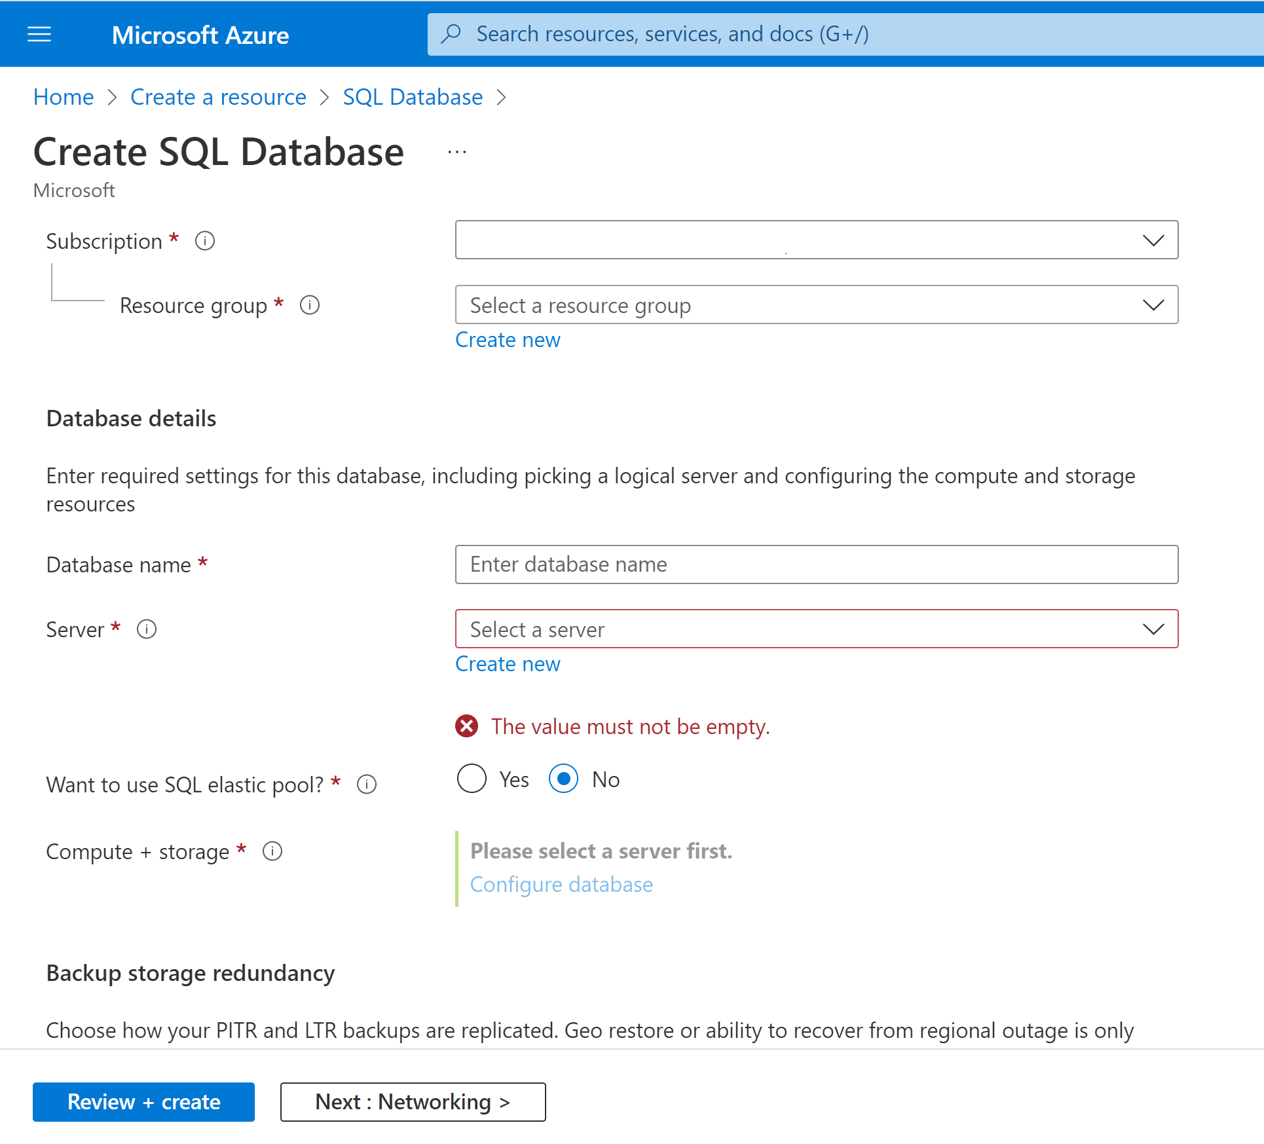Viewport: 1264px width, 1144px height.
Task: Navigate to Create a resource breadcrumb
Action: click(218, 97)
